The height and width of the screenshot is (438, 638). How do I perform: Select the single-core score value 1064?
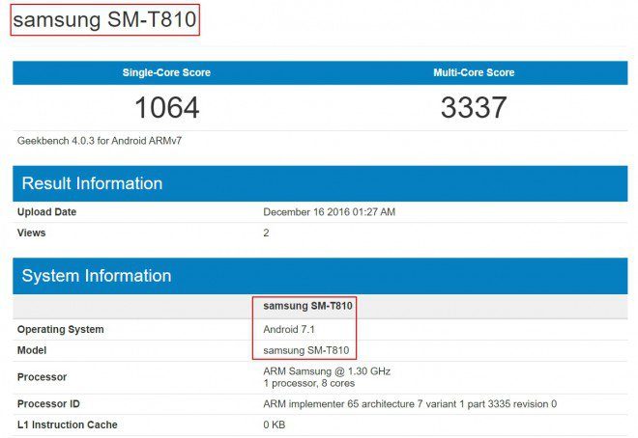coord(166,107)
